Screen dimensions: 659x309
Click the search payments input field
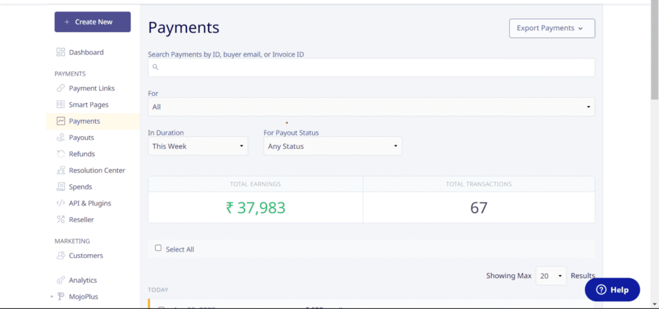371,67
